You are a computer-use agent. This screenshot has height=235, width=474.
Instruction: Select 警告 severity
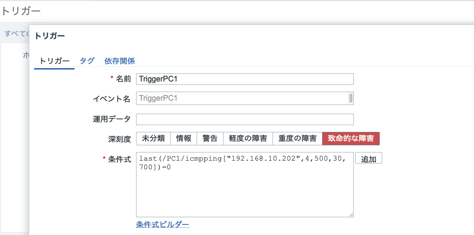coord(210,139)
